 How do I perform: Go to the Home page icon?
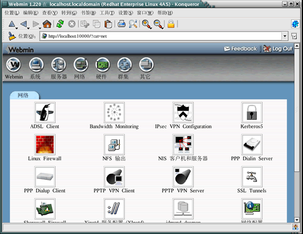47,24
